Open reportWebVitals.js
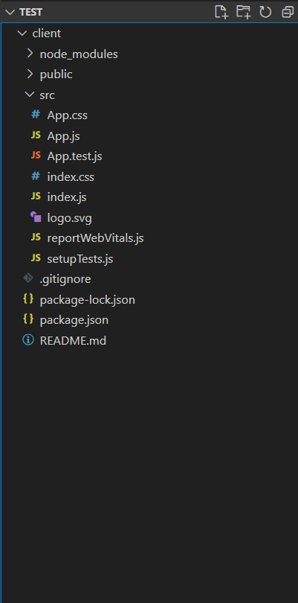This screenshot has height=603, width=298. pyautogui.click(x=95, y=238)
